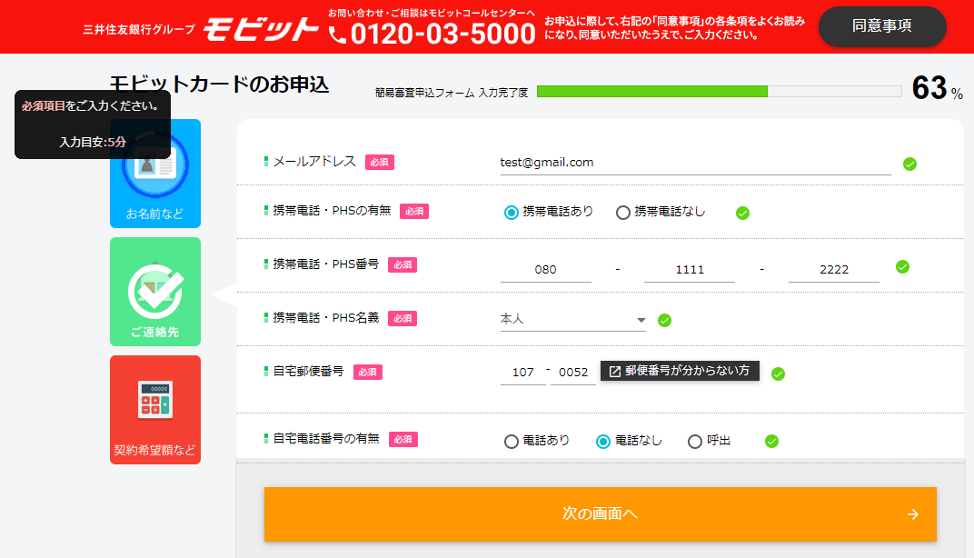
Task: Click the arrow icon on 次の画面へ button
Action: click(x=912, y=514)
